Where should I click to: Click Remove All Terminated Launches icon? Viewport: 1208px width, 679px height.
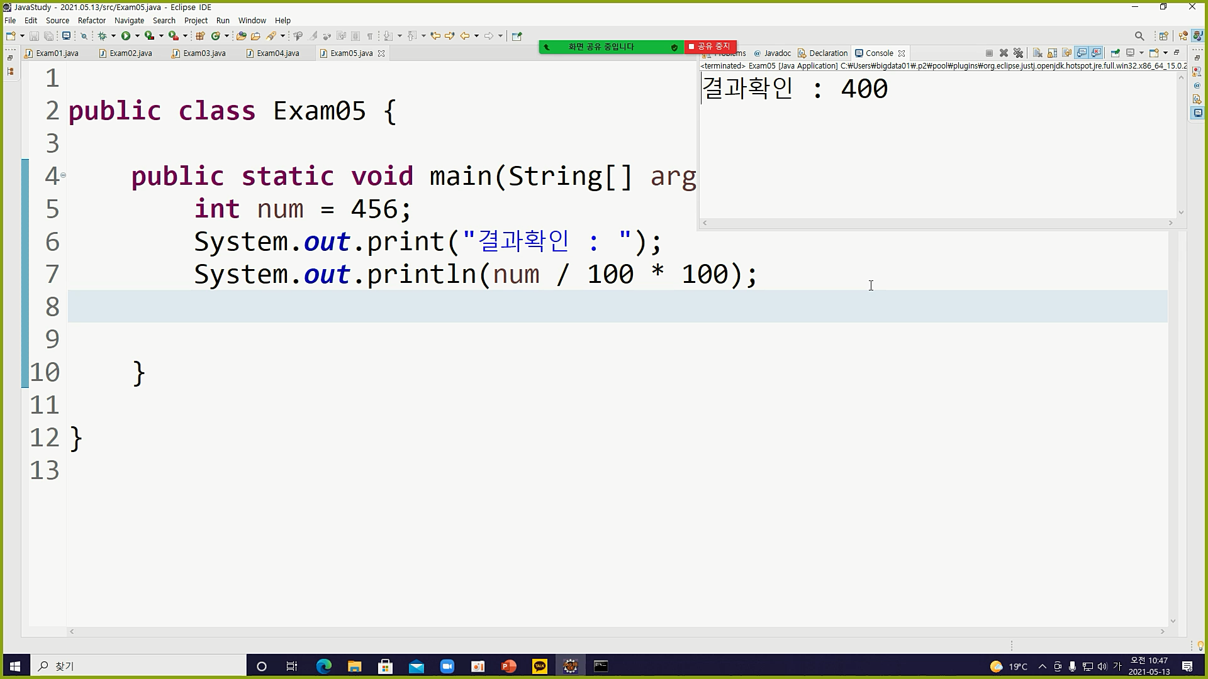1019,53
